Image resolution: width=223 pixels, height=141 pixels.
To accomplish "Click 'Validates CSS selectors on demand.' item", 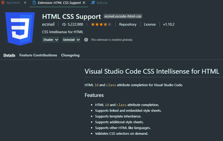I will tap(122, 134).
